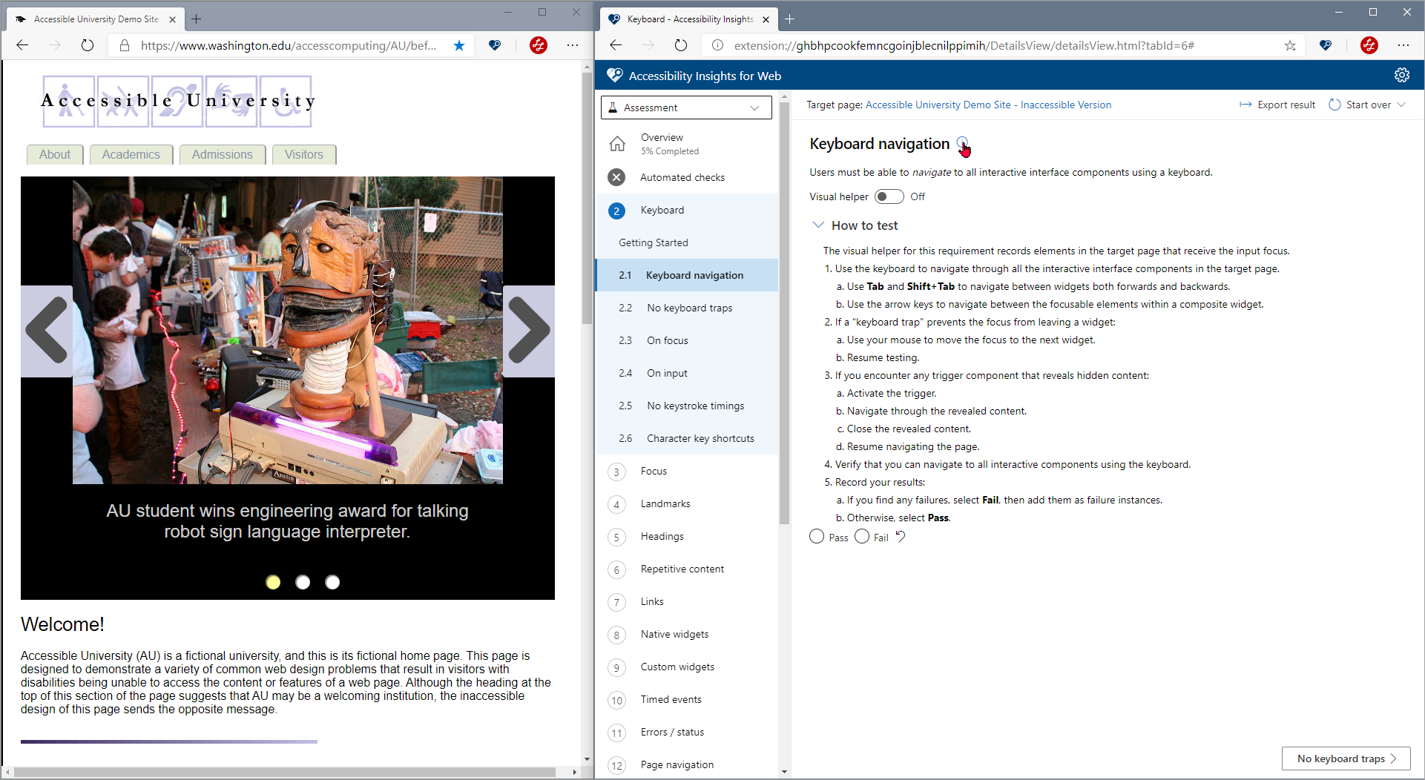Screen dimensions: 1425x780
Task: Select 2.3 On focus item
Action: click(688, 340)
